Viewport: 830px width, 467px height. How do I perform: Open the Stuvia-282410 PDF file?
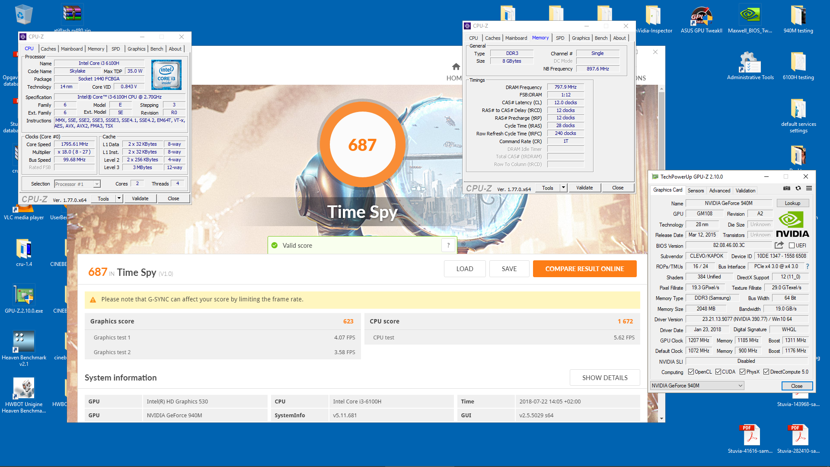[798, 438]
